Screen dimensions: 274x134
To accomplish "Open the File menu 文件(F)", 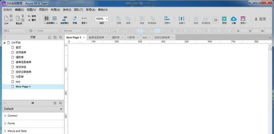I will point(8,10).
